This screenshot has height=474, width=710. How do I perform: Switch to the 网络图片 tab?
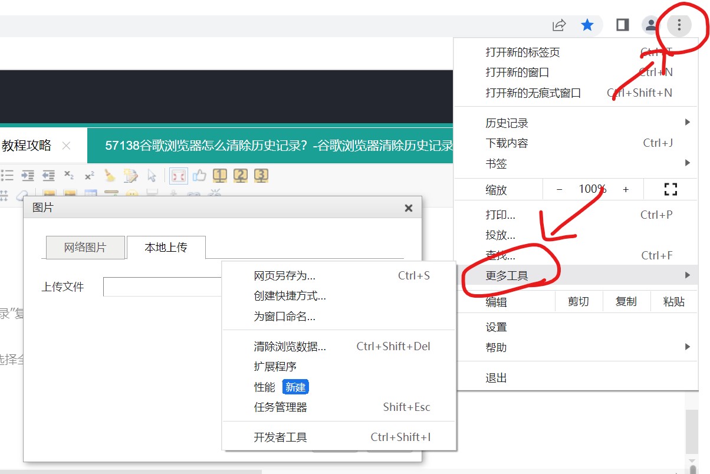tap(85, 248)
